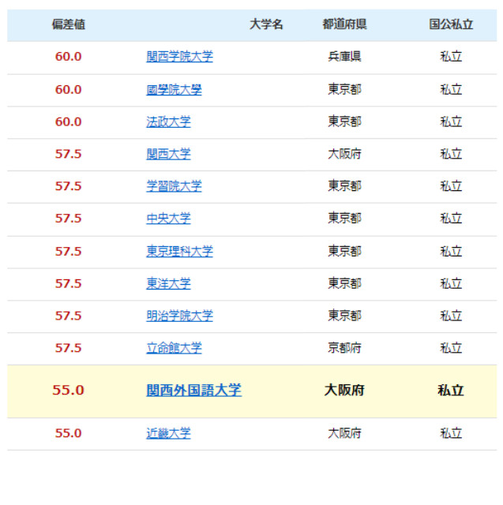Click 私立 in 学習院大学 row
The width and height of the screenshot is (503, 505).
pos(451,186)
